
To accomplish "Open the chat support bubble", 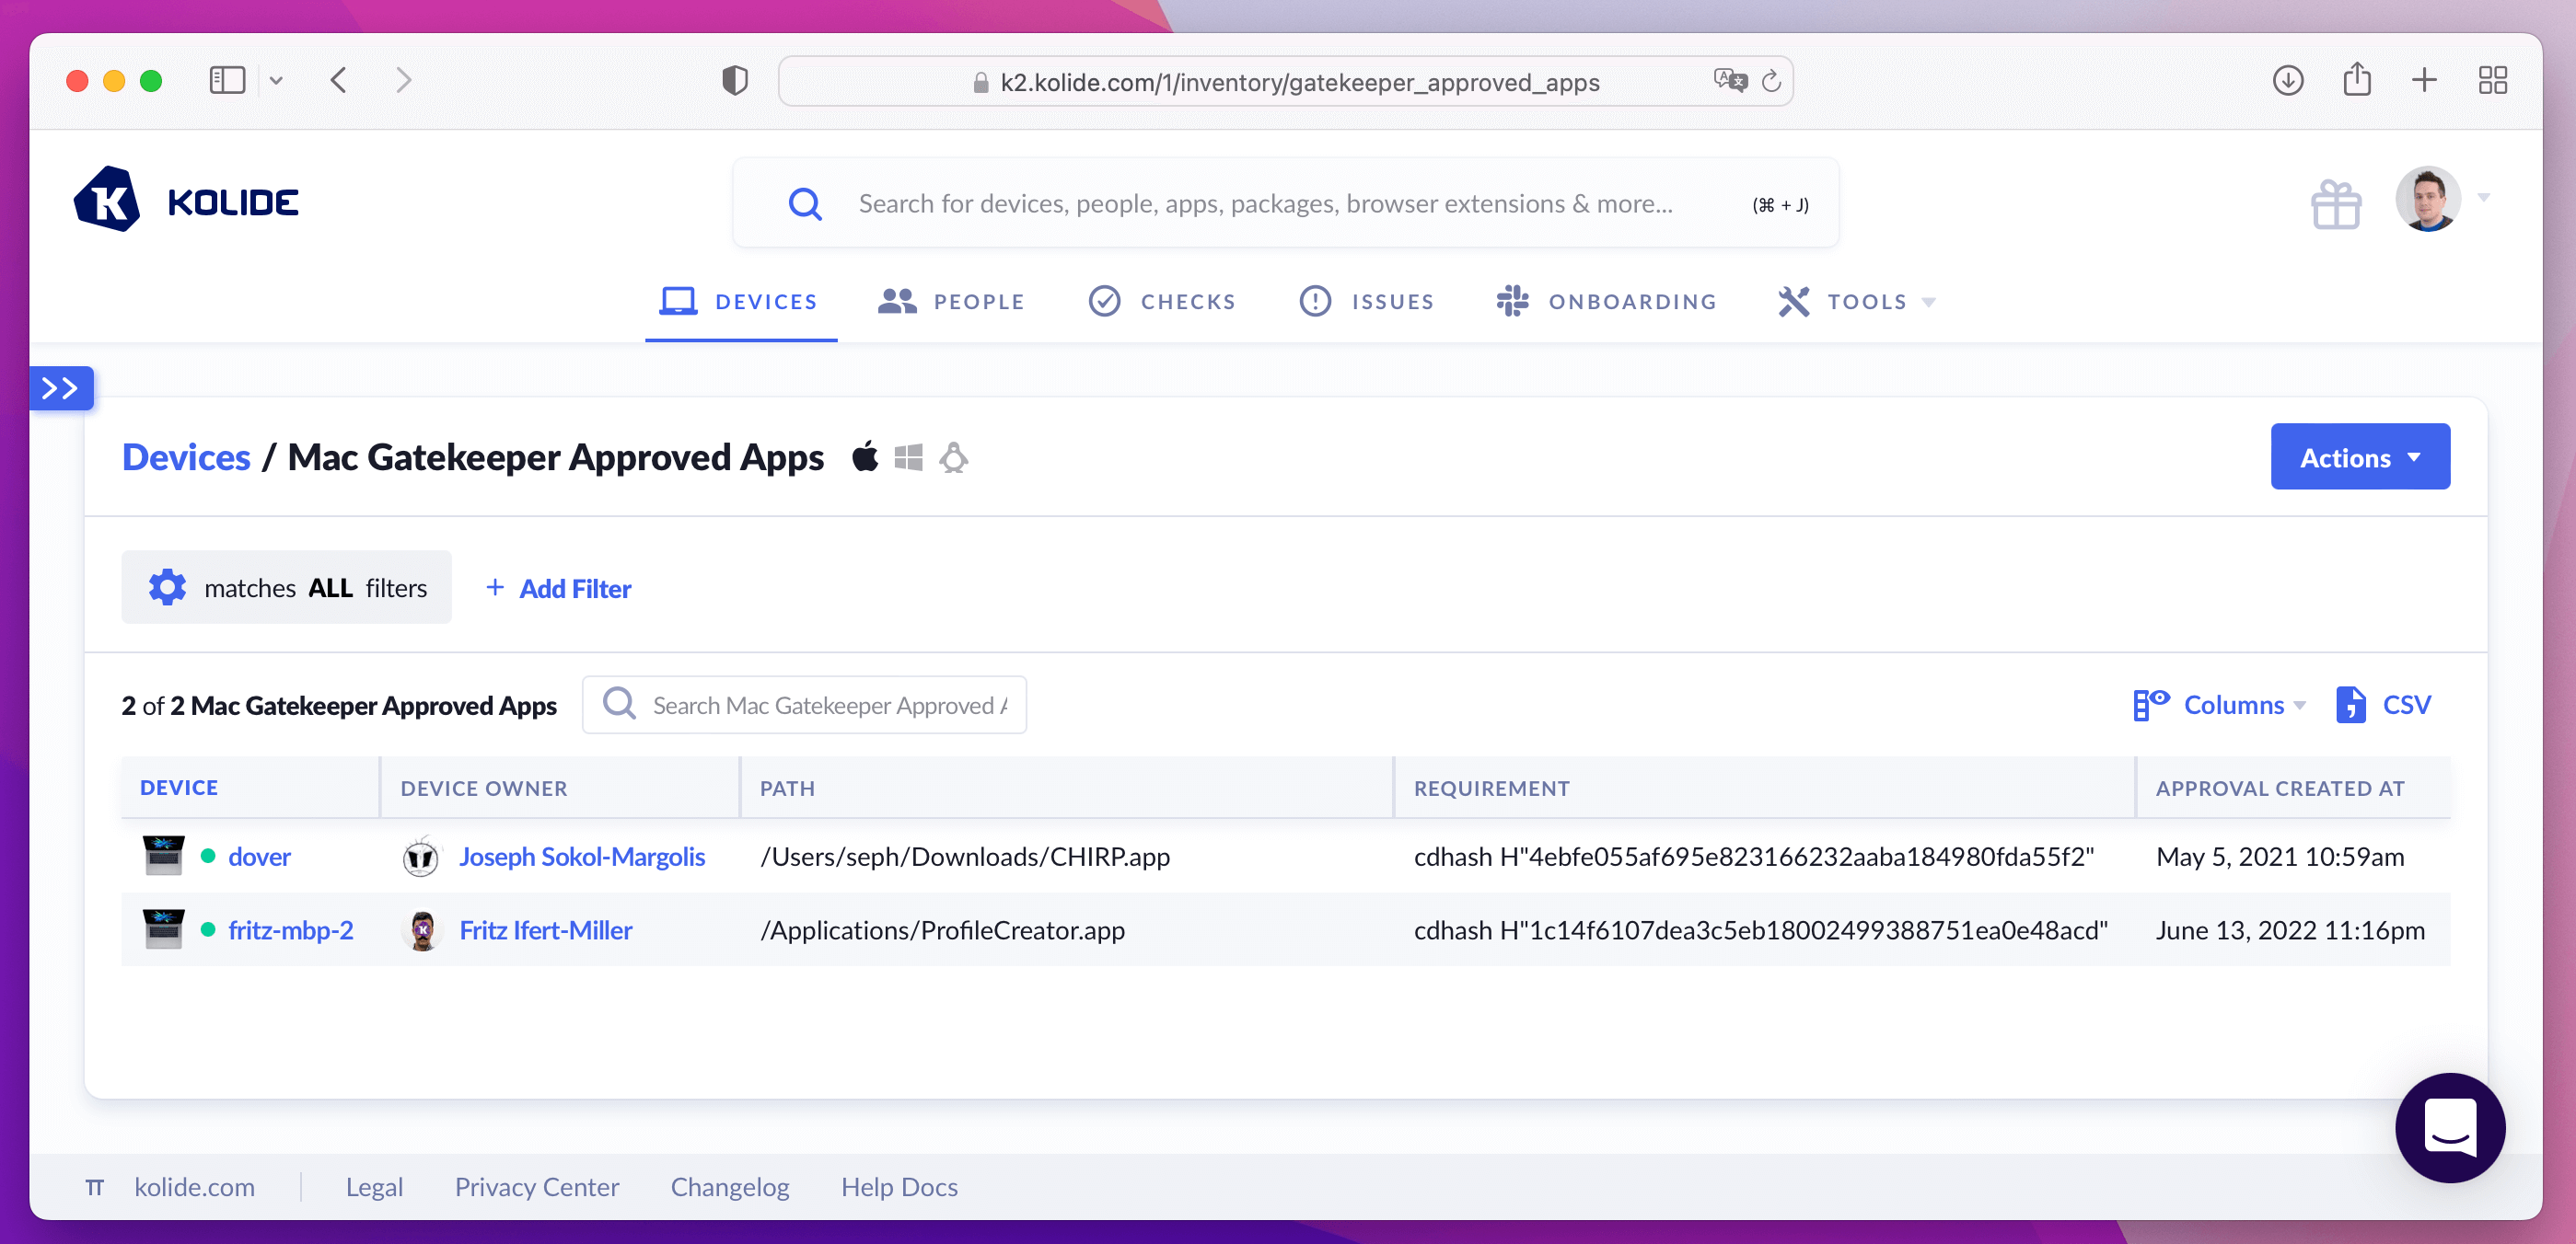I will [x=2449, y=1127].
